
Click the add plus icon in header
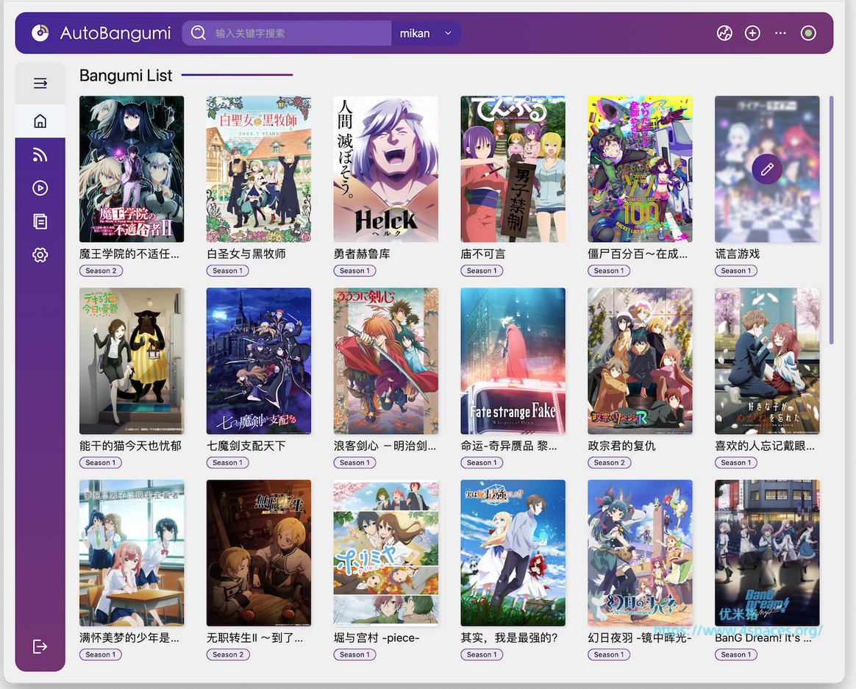tap(752, 33)
